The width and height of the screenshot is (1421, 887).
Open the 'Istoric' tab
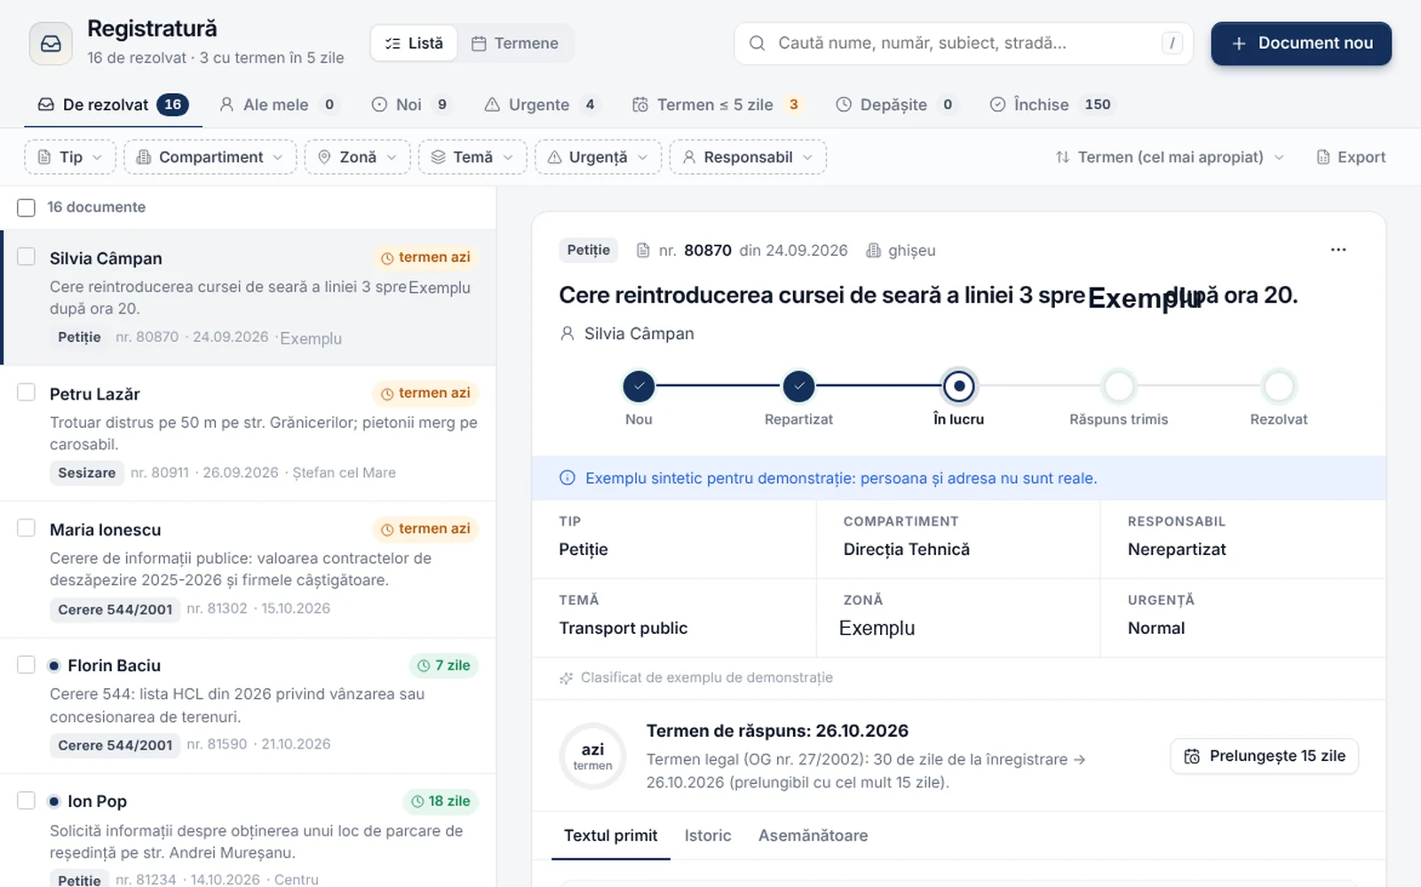point(708,836)
